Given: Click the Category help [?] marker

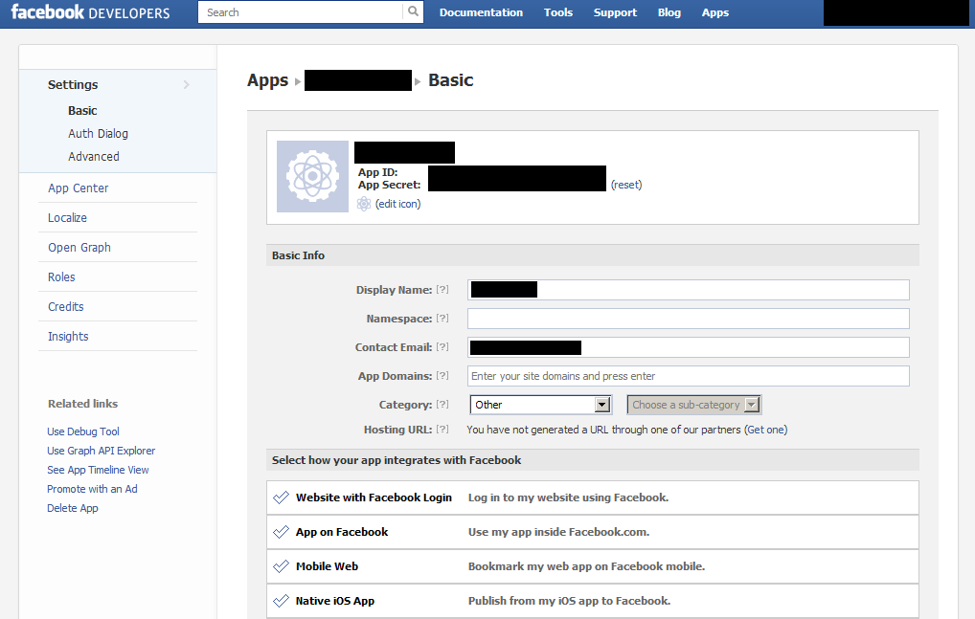Looking at the screenshot, I should pyautogui.click(x=442, y=404).
